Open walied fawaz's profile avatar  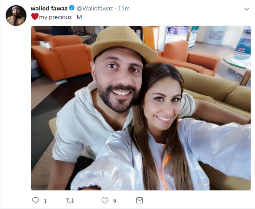coord(16,16)
